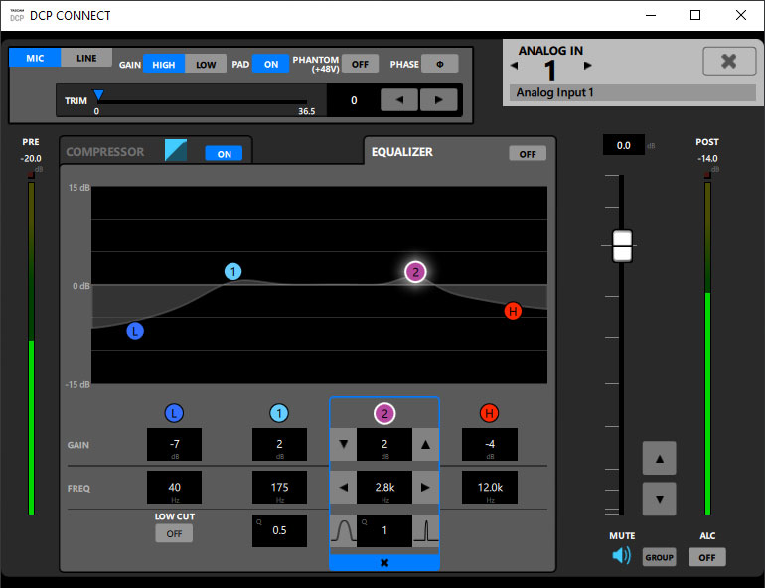
Task: Toggle the LOW CUT OFF button
Action: click(x=174, y=534)
